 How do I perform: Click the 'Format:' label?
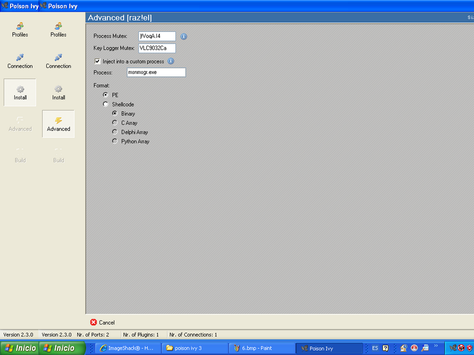(x=101, y=86)
